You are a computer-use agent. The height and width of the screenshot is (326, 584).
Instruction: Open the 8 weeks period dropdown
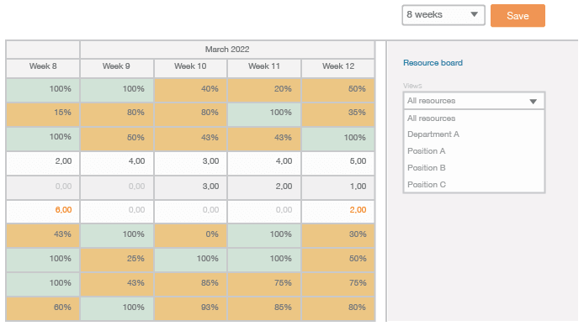[x=443, y=15]
